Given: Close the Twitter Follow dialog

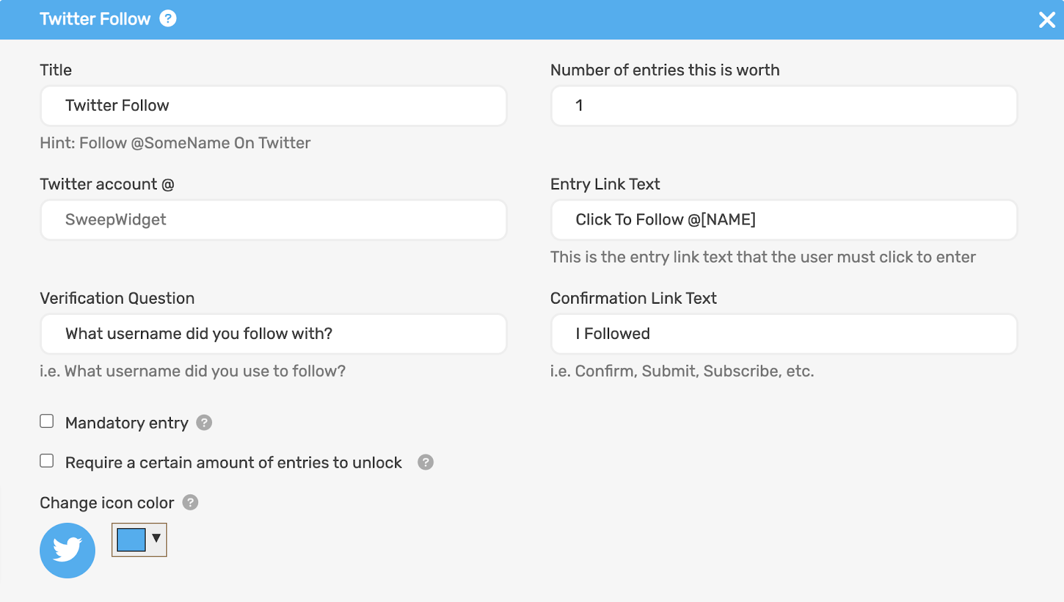Looking at the screenshot, I should 1047,20.
